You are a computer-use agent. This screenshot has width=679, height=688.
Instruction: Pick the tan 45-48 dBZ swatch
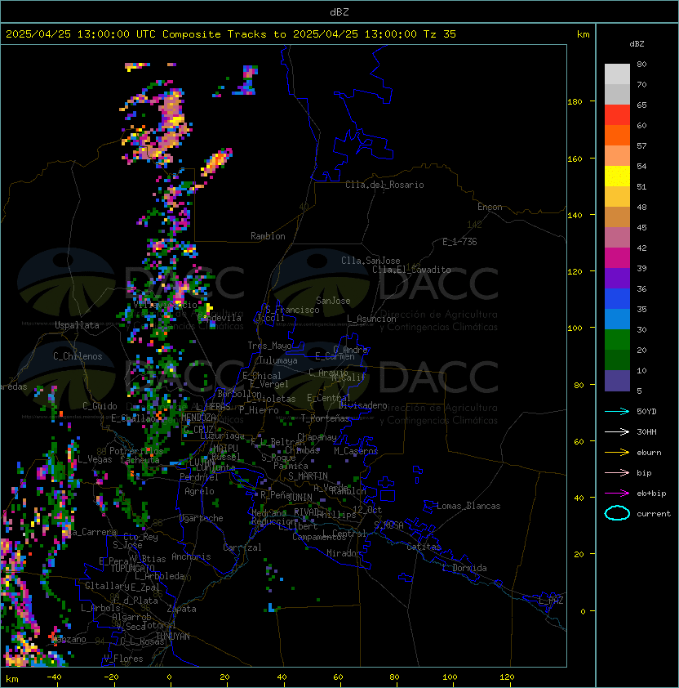tap(617, 217)
